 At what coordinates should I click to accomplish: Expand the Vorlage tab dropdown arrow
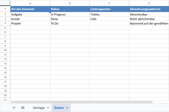coord(48,108)
